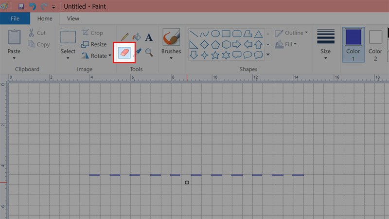389x219 pixels.
Task: Expand the shapes gallery More arrow
Action: (x=268, y=55)
